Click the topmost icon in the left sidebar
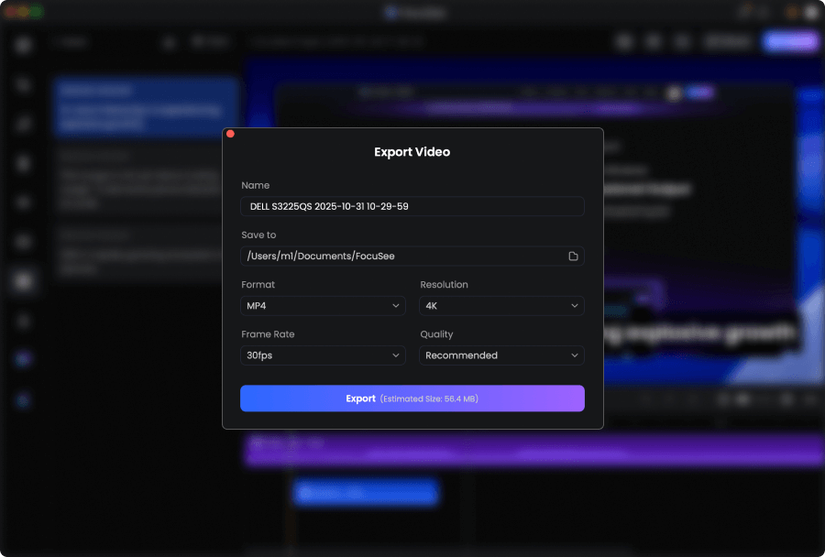This screenshot has width=825, height=557. (25, 45)
